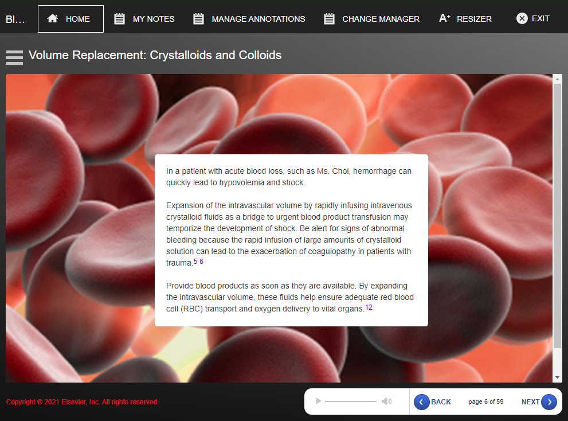Go back to the previous page
The width and height of the screenshot is (568, 421).
433,402
